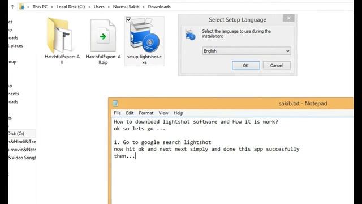This screenshot has width=362, height=204.
Task: Select the 'places' item in sidebar
Action: 16,45
